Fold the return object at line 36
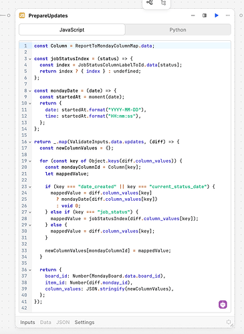This screenshot has height=334, width=244. click(x=30, y=270)
